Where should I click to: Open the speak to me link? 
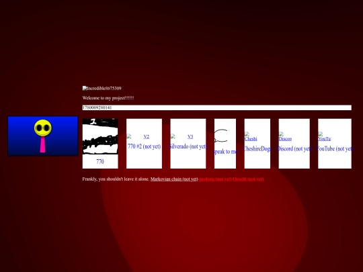click(225, 152)
